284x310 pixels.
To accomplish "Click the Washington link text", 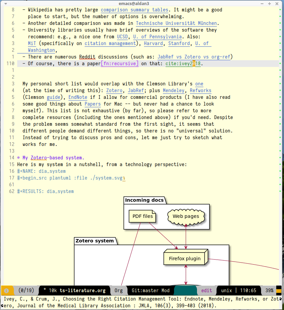I will tap(41, 50).
